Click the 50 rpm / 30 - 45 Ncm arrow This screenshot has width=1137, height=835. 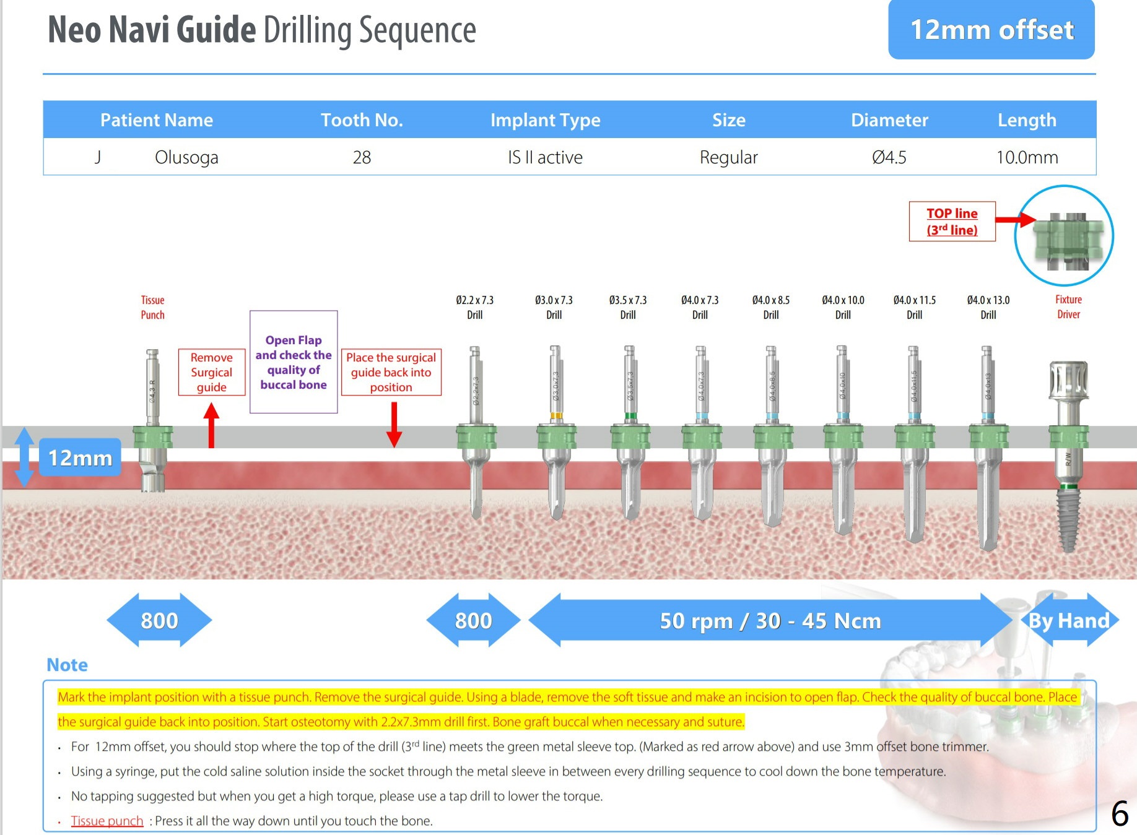[x=770, y=620]
